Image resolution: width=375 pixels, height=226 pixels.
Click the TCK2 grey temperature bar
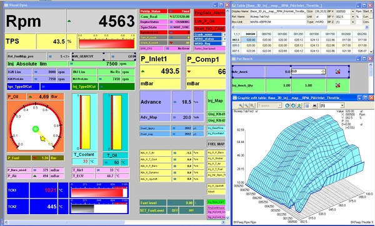[x=82, y=209]
